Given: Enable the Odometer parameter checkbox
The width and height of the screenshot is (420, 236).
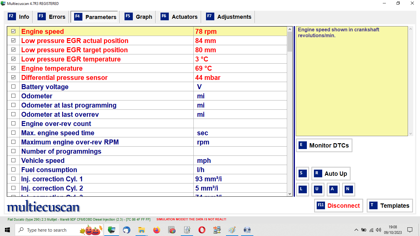Looking at the screenshot, I should click(x=13, y=96).
